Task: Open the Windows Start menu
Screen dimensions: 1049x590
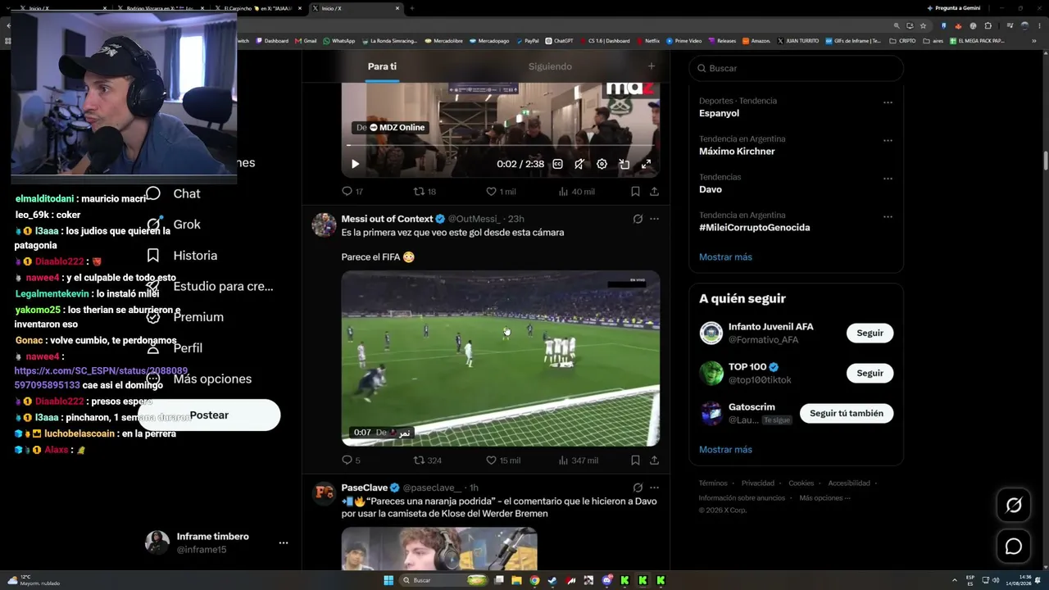Action: point(388,580)
